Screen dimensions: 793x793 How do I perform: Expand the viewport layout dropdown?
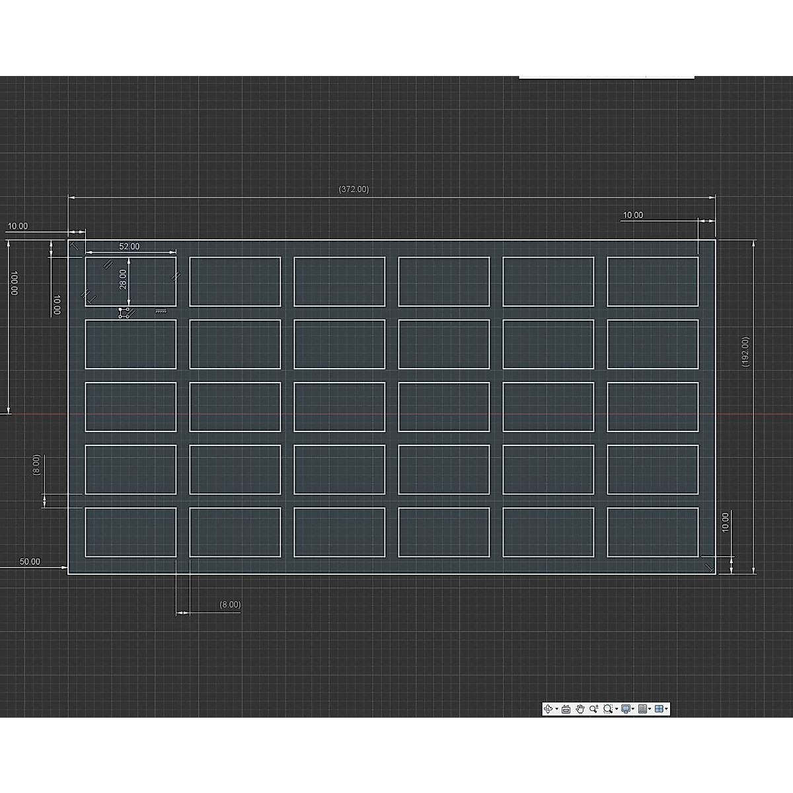pos(667,708)
